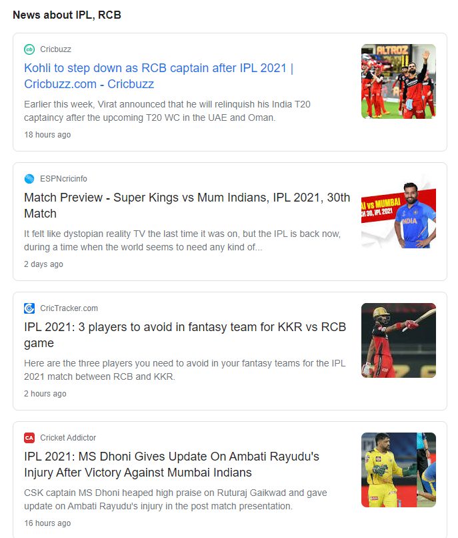Click the CricTracker.com source favicon
Image resolution: width=458 pixels, height=538 pixels.
tap(29, 308)
